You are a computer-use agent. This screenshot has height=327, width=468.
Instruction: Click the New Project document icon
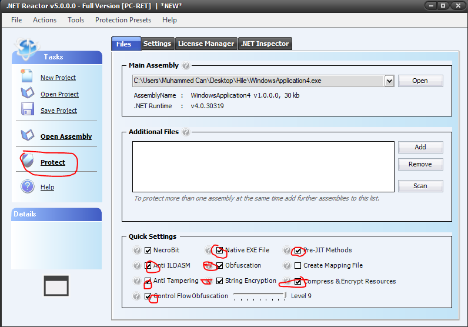point(26,76)
